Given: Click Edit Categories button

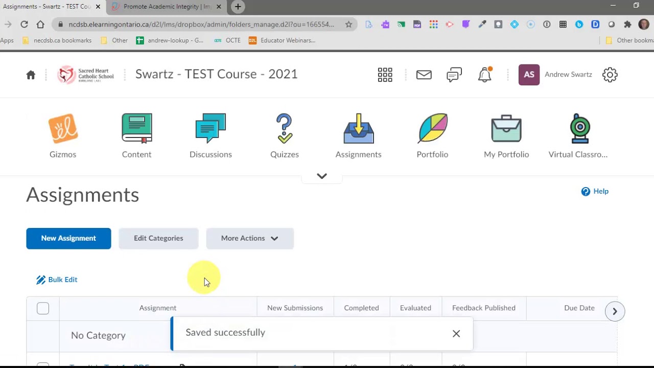Looking at the screenshot, I should click(158, 238).
